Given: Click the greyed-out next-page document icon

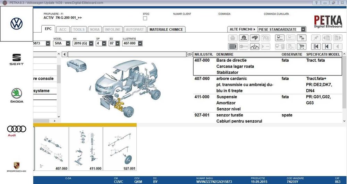Looking at the screenshot, I should click(x=338, y=38).
